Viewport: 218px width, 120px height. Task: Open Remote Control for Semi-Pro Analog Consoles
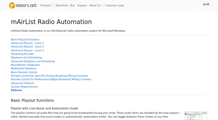pyautogui.click(x=49, y=76)
